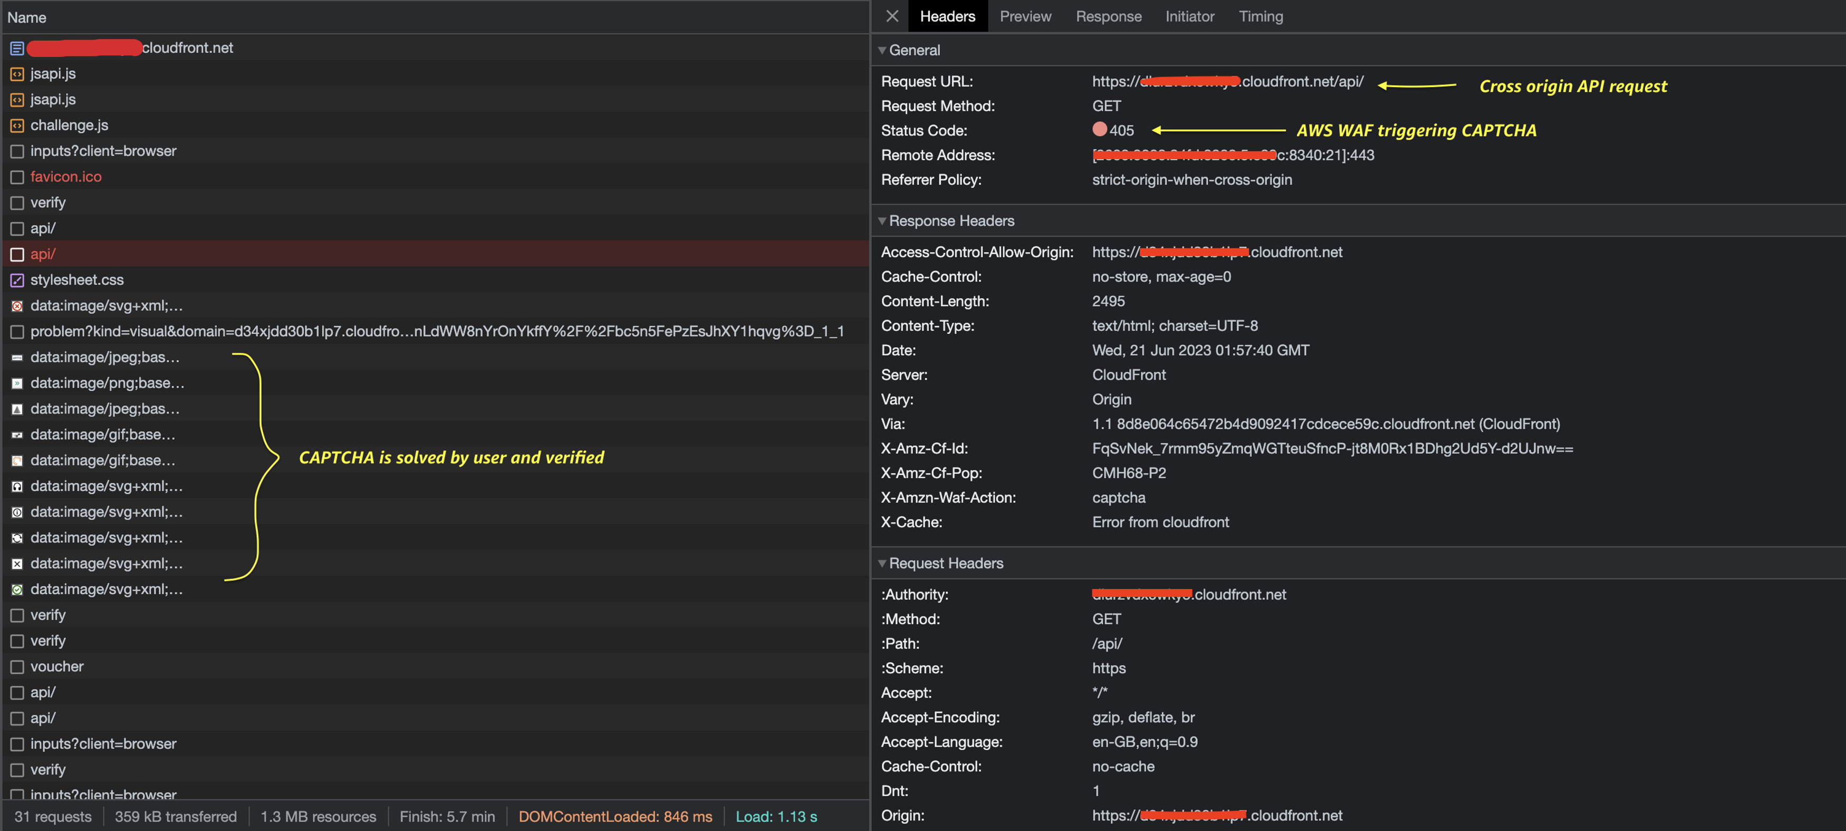This screenshot has width=1846, height=831.
Task: Open the Timing tab
Action: (1261, 16)
